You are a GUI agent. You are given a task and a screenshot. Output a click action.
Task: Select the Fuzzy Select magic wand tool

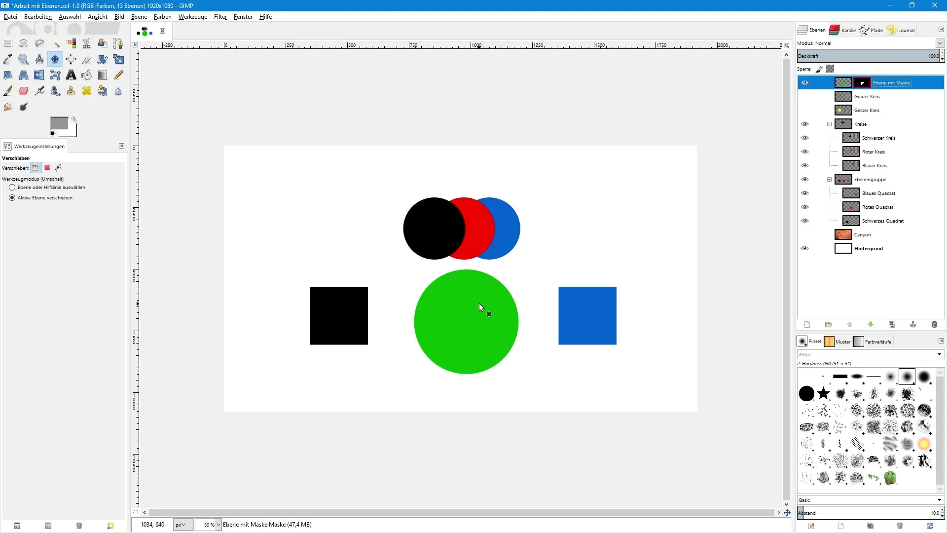tap(55, 43)
